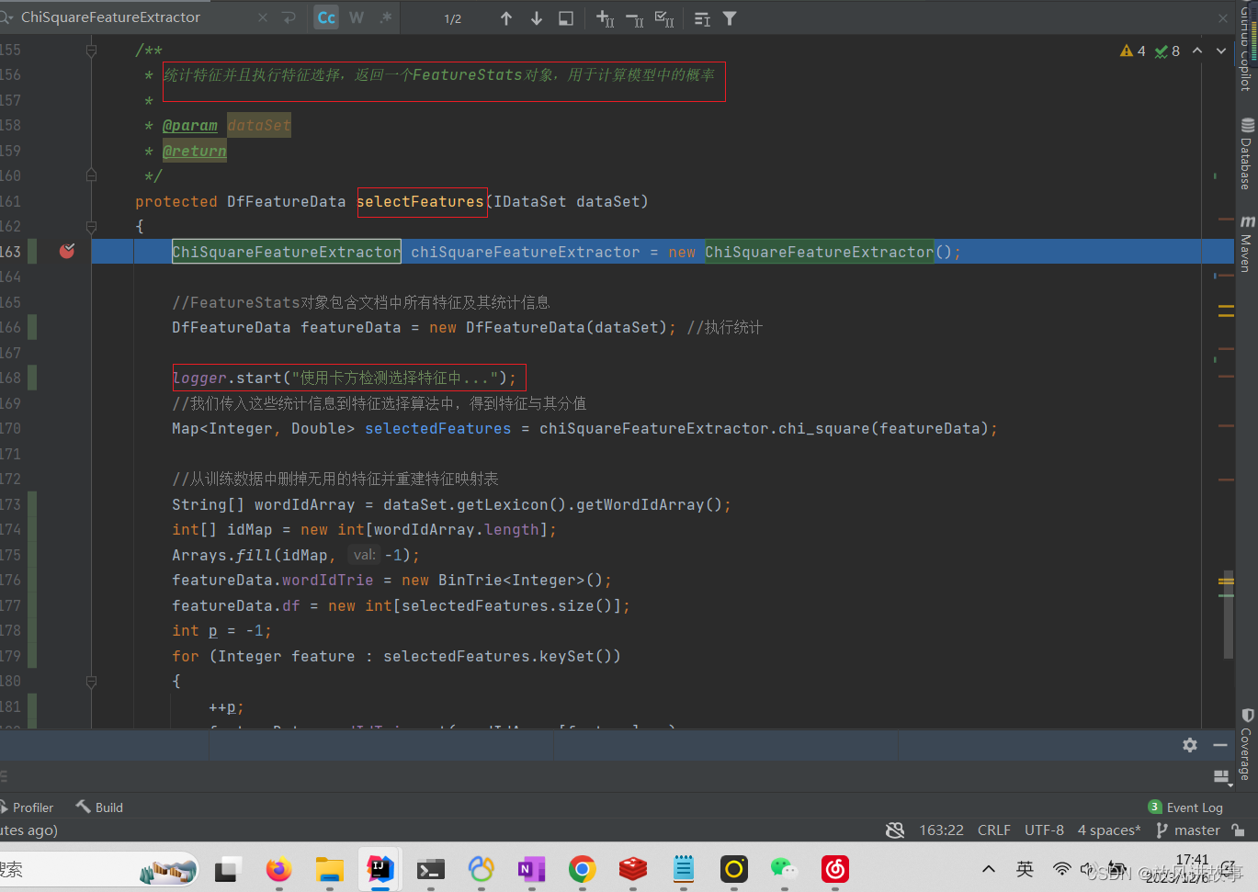Change UTF-8 file encoding

click(x=1045, y=830)
